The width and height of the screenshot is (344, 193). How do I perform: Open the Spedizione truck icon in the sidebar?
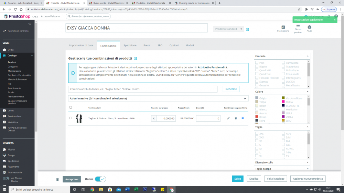click(x=4, y=161)
